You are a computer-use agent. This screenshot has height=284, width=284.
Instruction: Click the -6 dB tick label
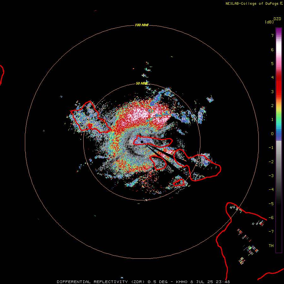(x=271, y=218)
